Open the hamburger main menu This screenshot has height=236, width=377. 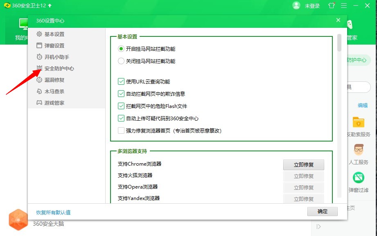343,6
